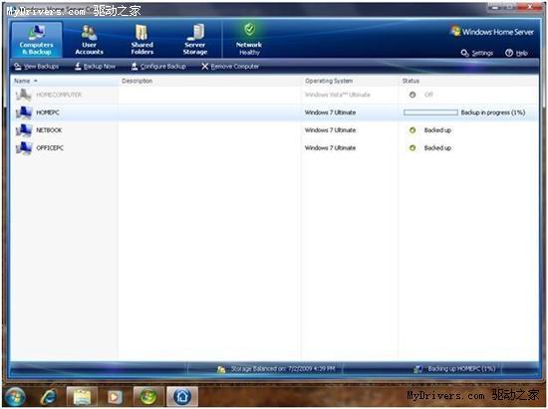
Task: Click the Off status icon for HOMECOMPUTER
Action: pos(412,95)
